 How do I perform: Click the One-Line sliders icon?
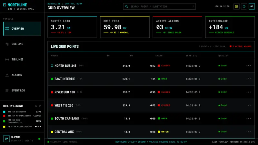pos(7,44)
